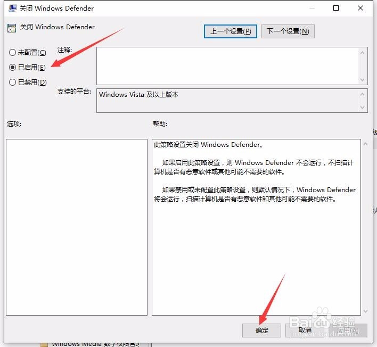The image size is (377, 347).
Task: Click the 上一个设置(P) button
Action: coord(231,31)
